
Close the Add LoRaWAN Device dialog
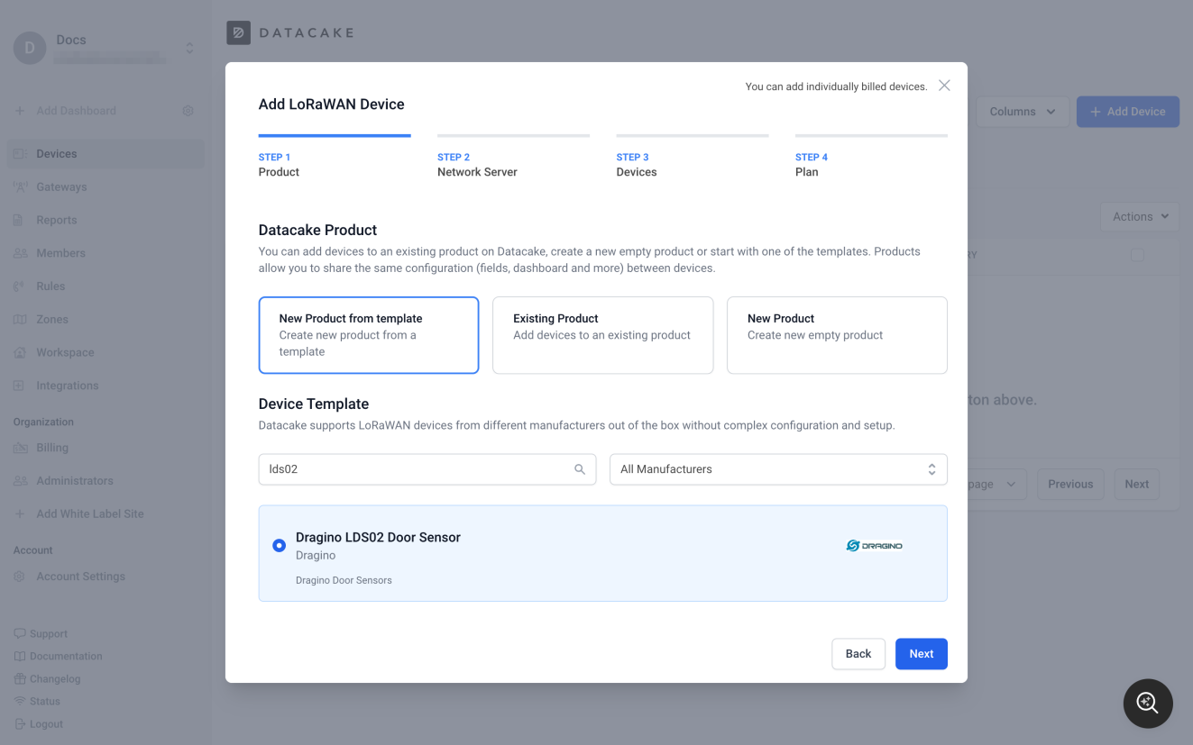pyautogui.click(x=944, y=86)
